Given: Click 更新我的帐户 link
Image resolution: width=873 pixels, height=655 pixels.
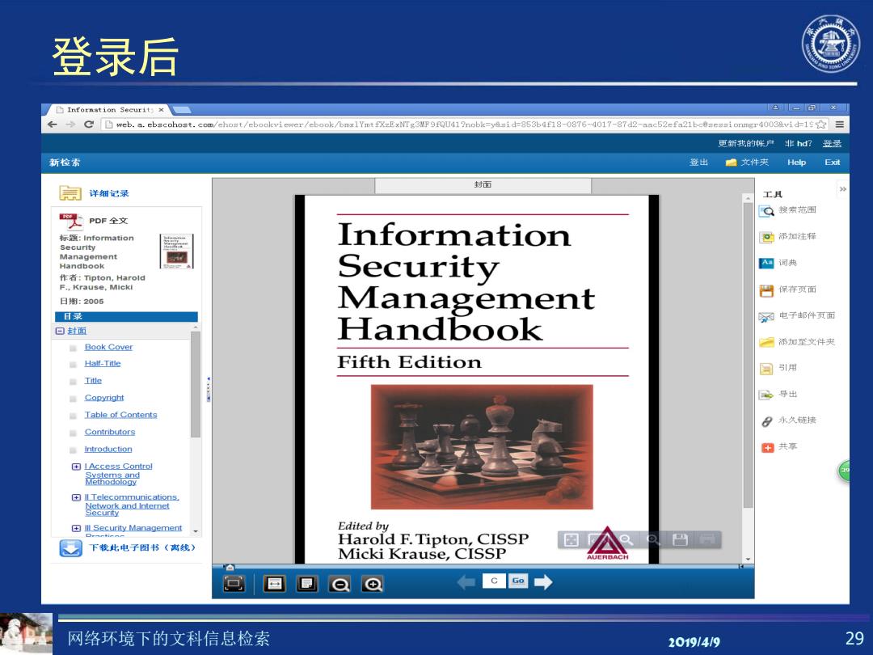Looking at the screenshot, I should pyautogui.click(x=746, y=144).
